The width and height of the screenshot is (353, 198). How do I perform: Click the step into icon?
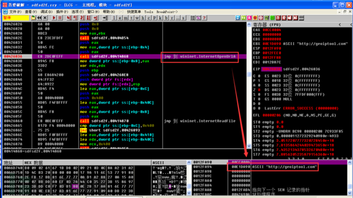click(69, 18)
